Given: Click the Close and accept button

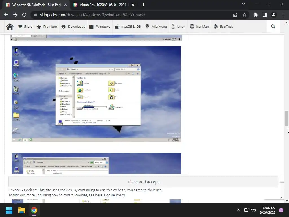Looking at the screenshot, I should [143, 182].
